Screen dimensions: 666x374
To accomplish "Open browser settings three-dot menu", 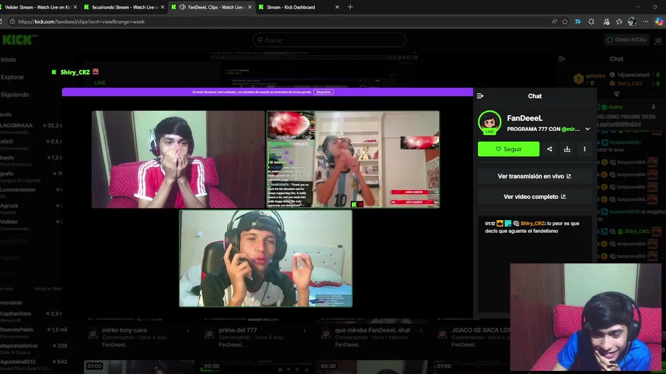I will tap(646, 22).
